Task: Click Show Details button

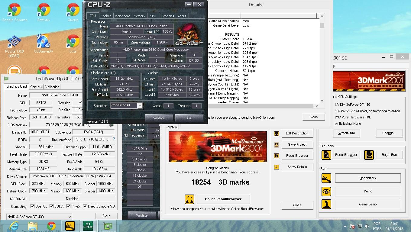Action: tap(297, 167)
